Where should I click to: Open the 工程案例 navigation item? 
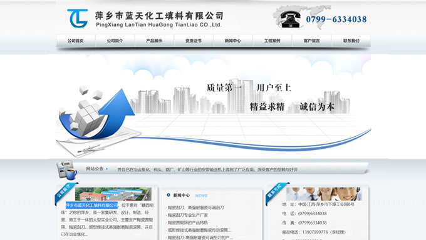[x=273, y=41]
